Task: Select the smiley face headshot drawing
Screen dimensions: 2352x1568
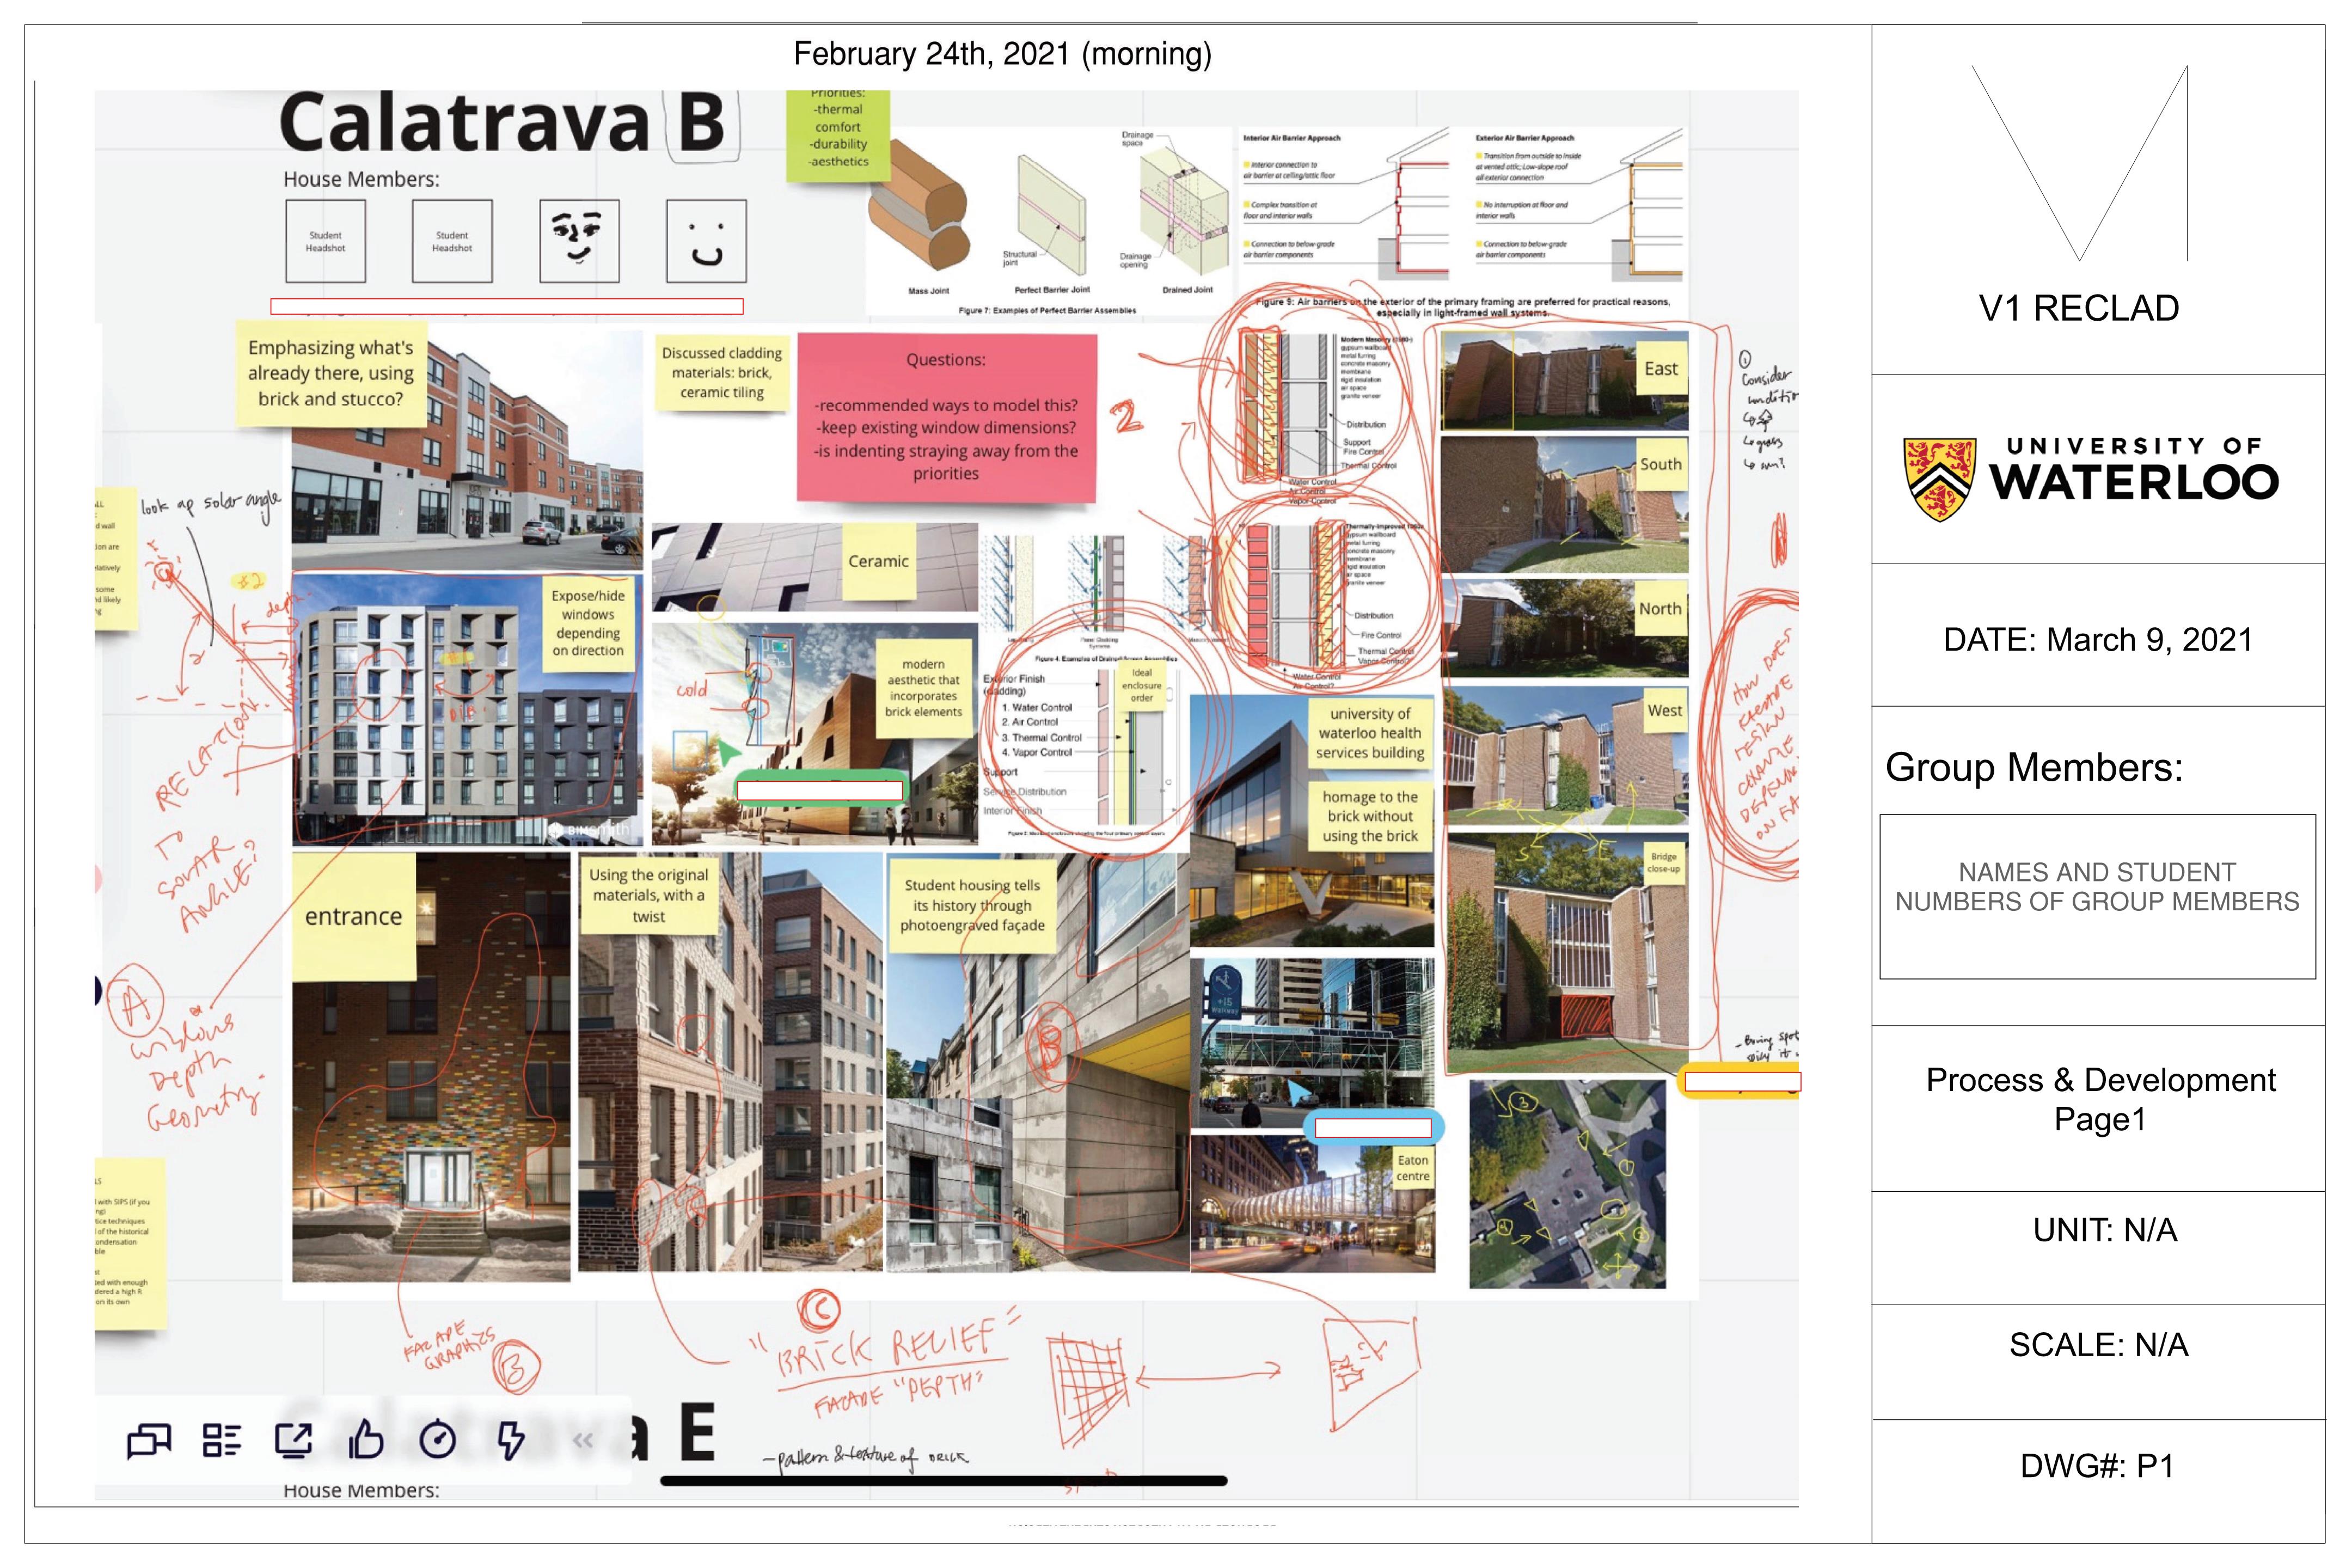Action: pyautogui.click(x=706, y=241)
